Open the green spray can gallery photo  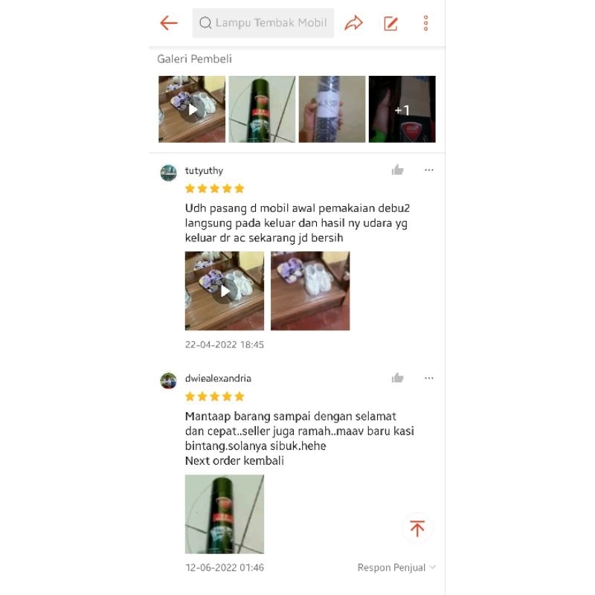click(262, 109)
